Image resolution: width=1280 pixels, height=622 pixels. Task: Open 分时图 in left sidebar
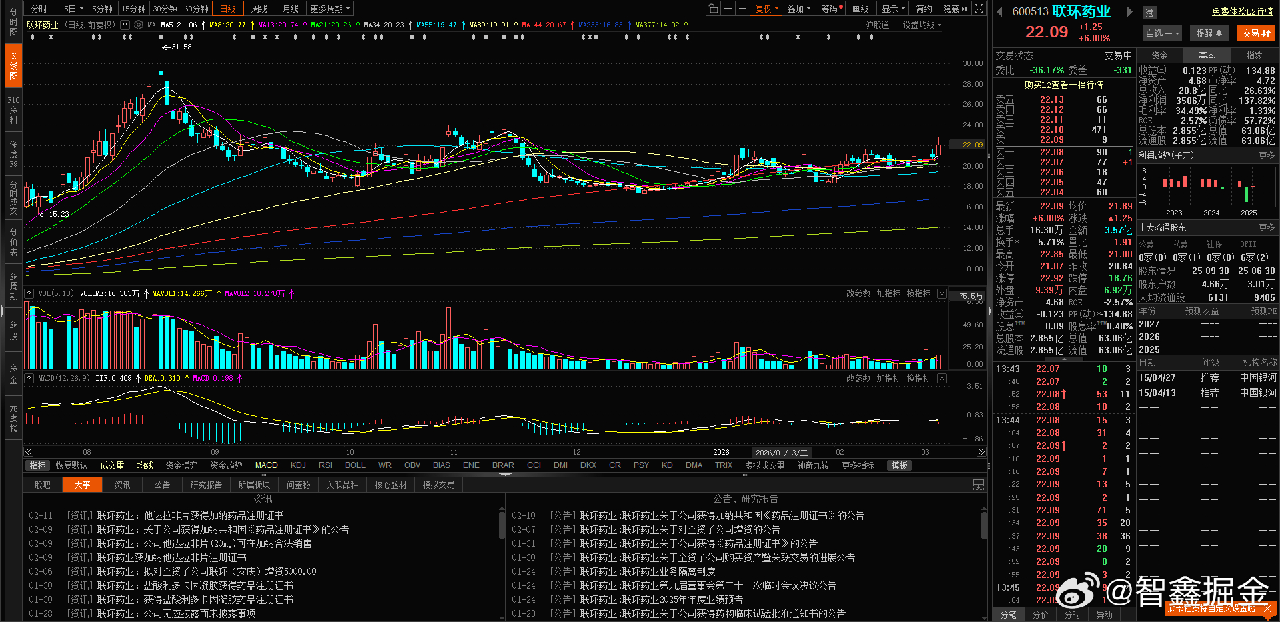(13, 21)
